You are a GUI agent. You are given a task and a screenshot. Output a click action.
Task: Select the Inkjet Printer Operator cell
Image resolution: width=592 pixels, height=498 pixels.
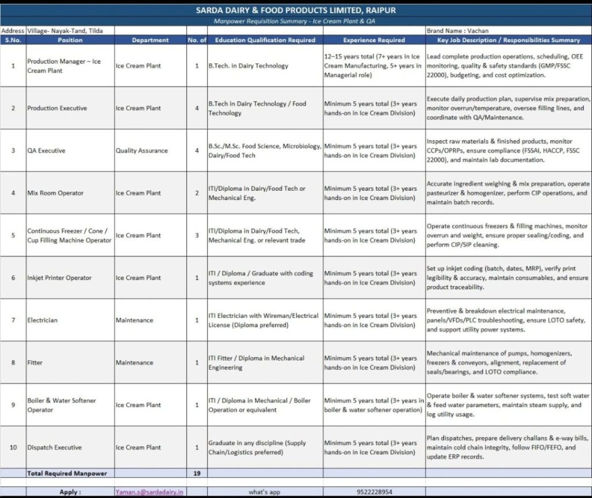coord(70,278)
